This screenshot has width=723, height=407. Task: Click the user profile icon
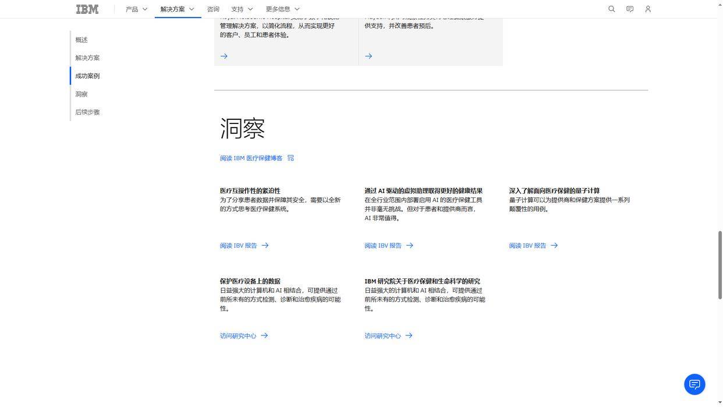point(646,8)
